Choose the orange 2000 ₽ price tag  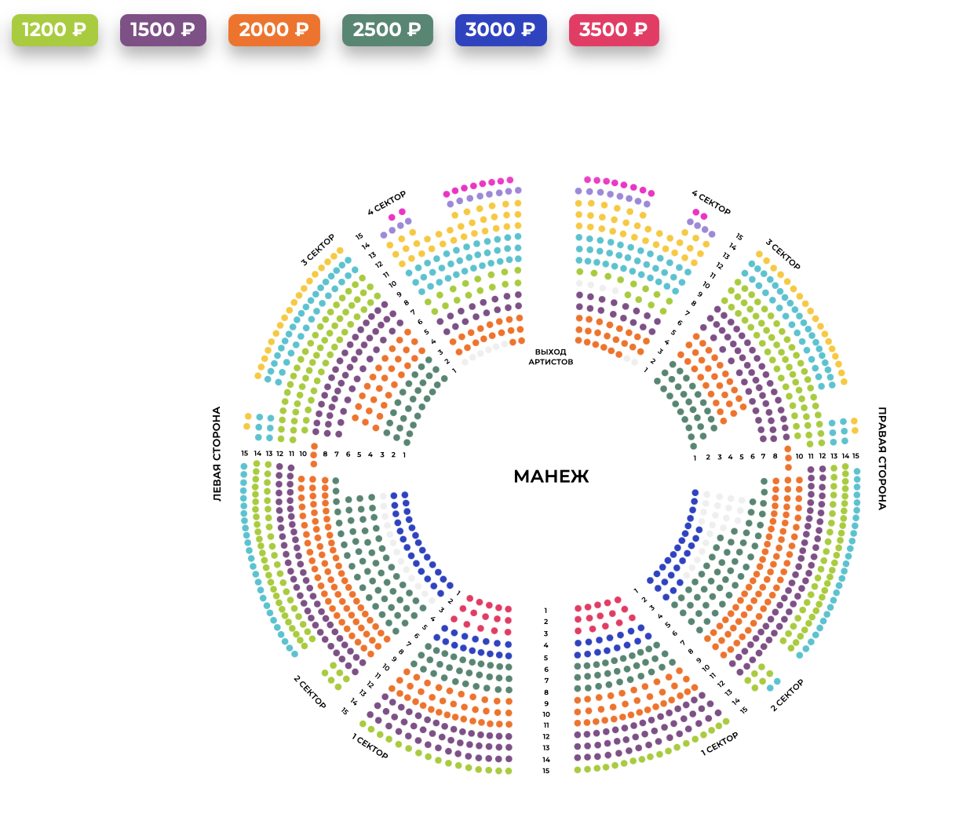pos(274,30)
